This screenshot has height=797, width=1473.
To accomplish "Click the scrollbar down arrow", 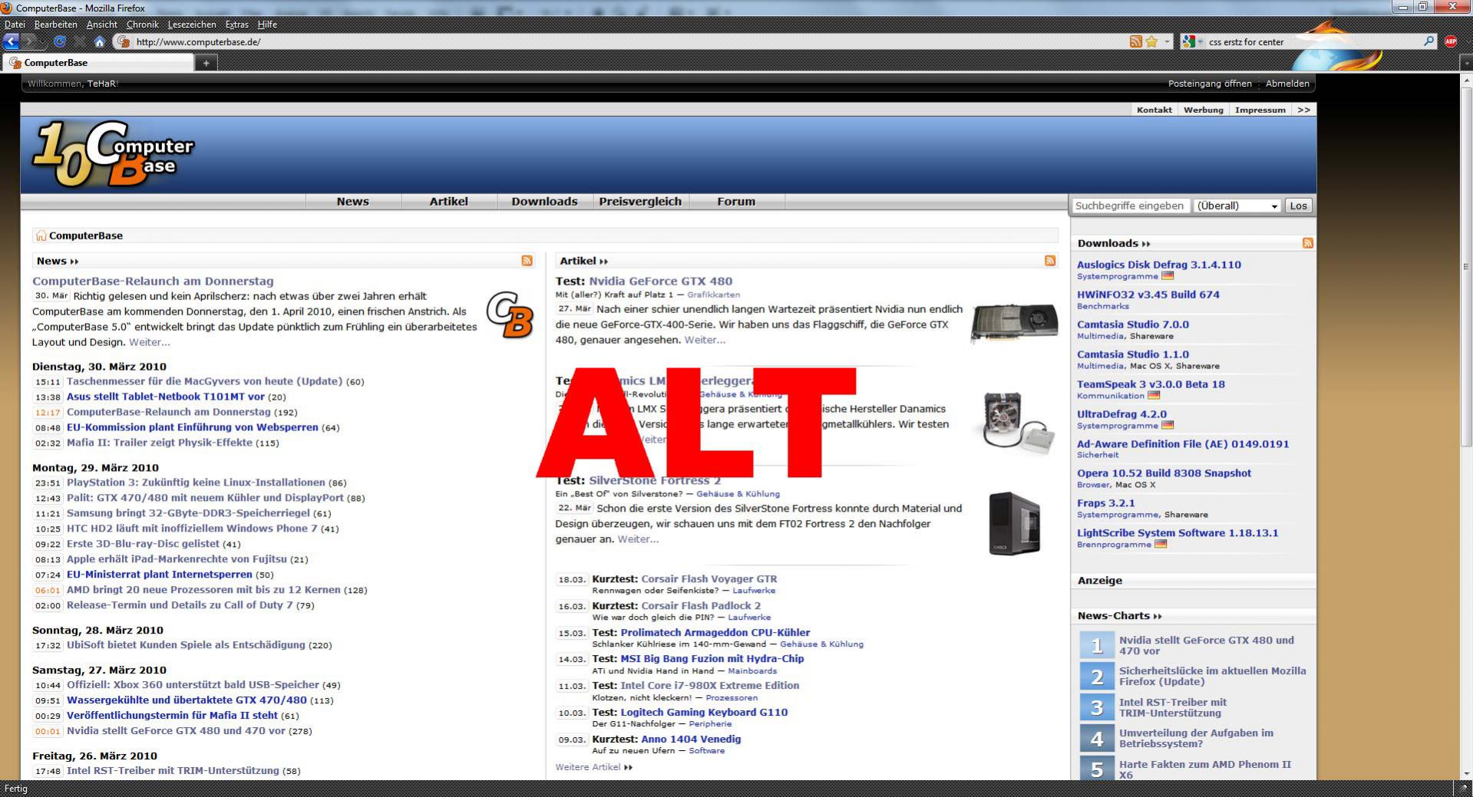I will tap(1465, 773).
